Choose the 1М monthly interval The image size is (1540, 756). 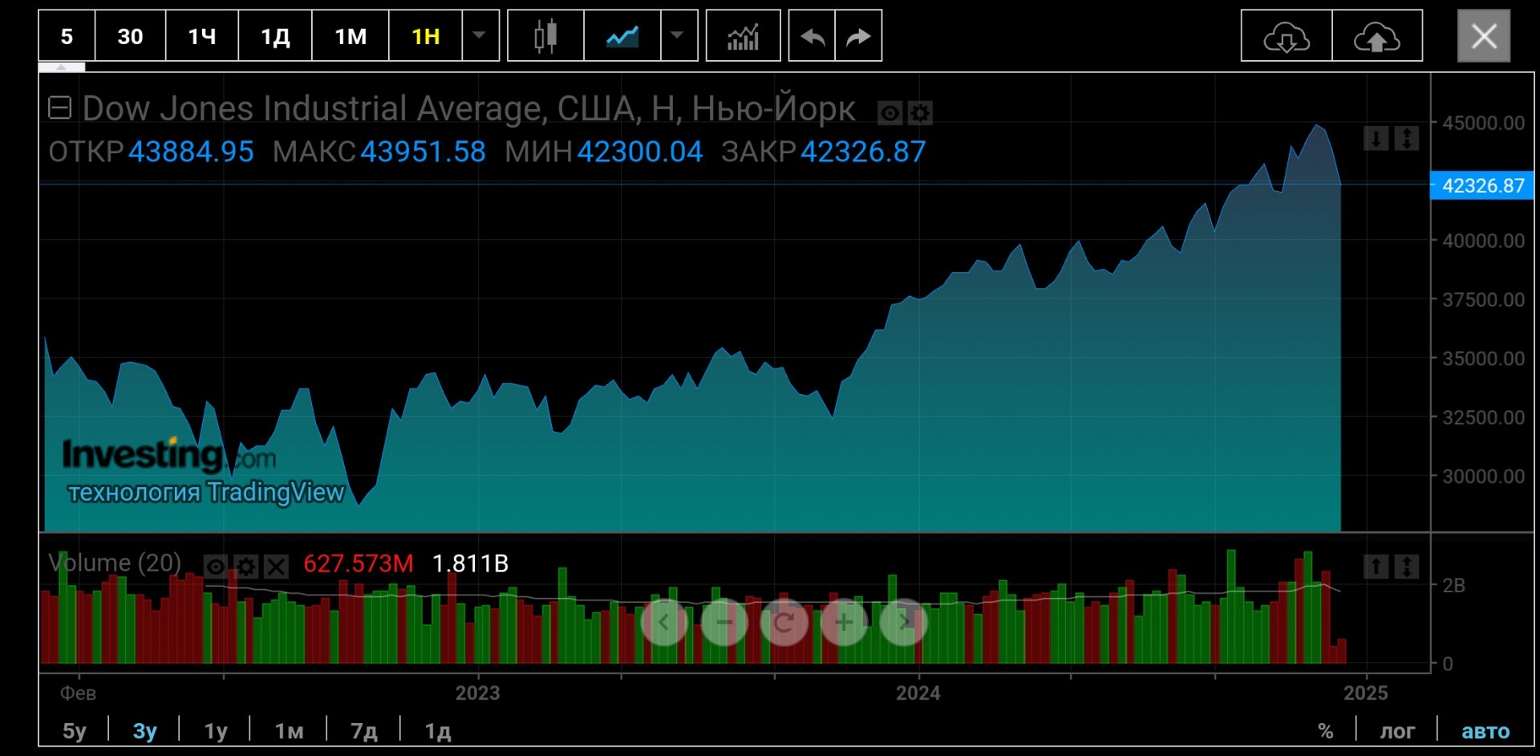pos(351,36)
